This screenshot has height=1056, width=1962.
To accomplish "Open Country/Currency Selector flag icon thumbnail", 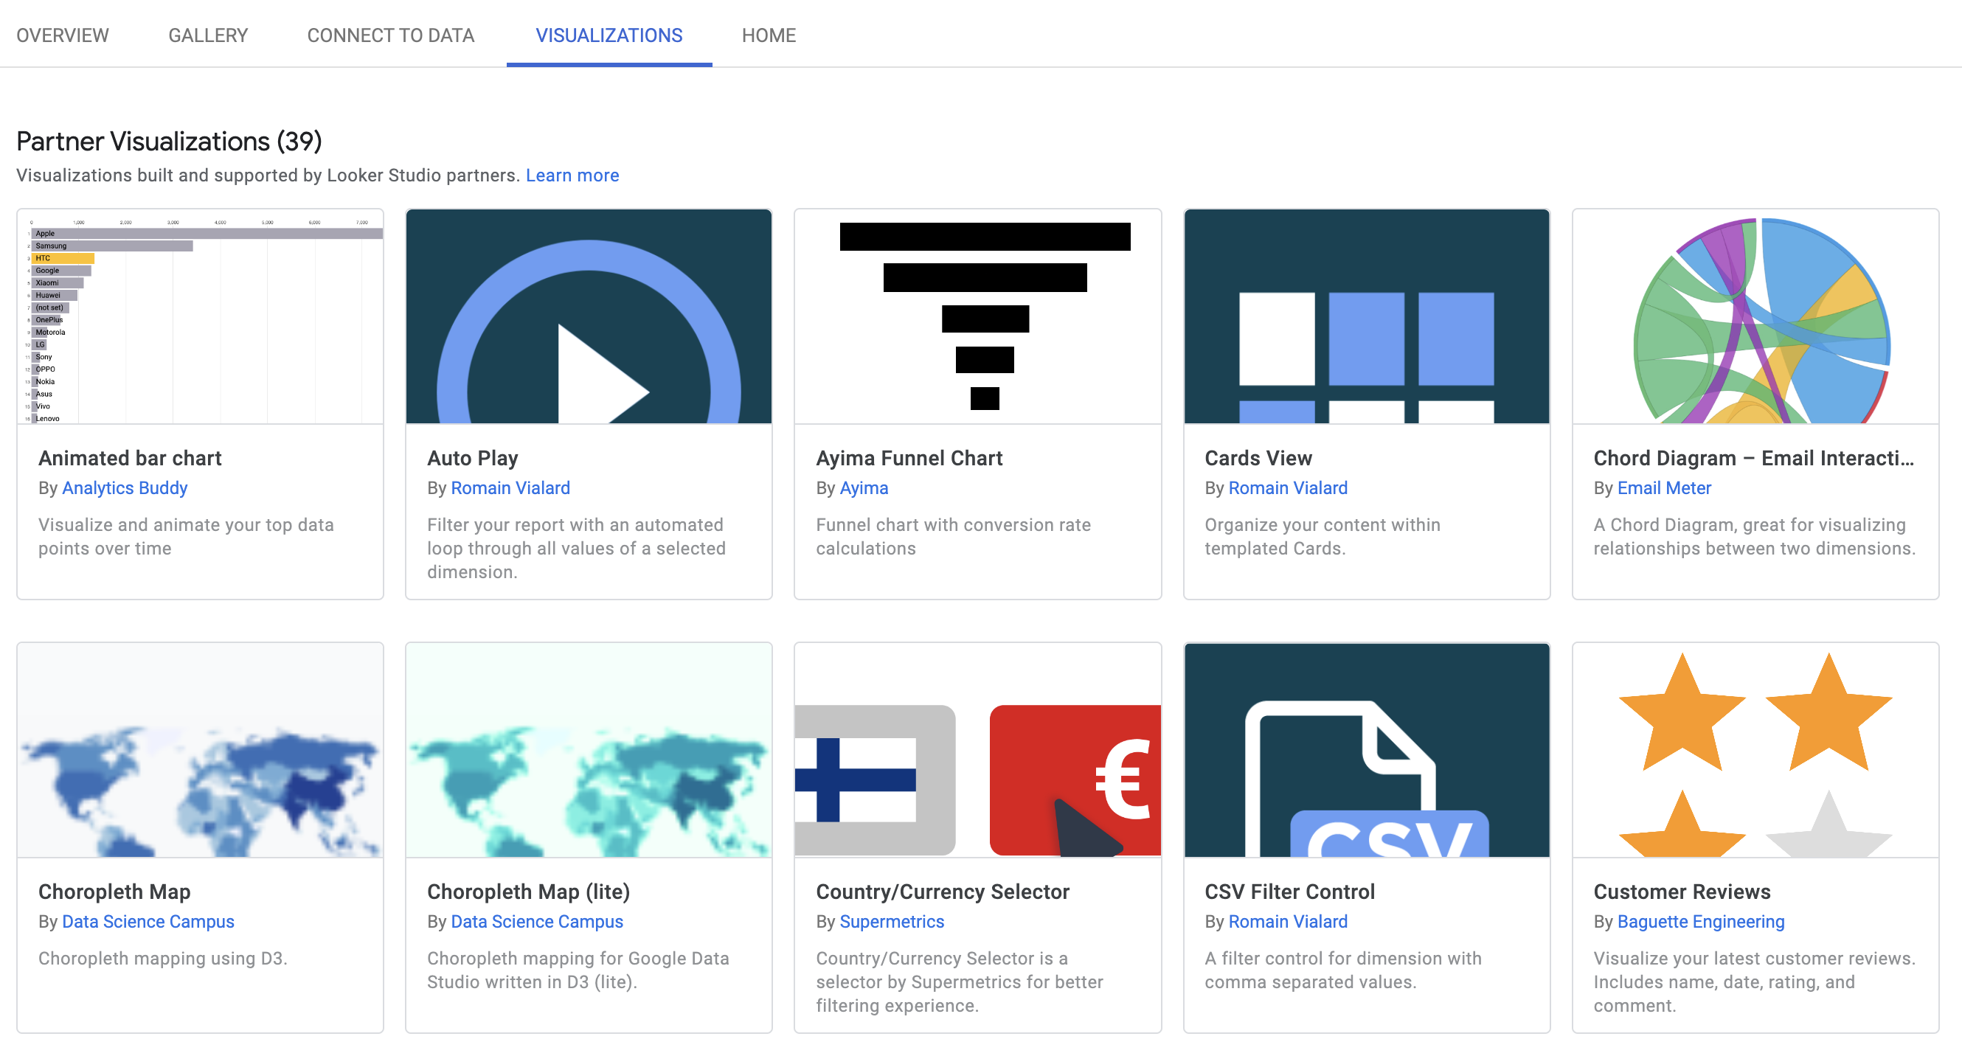I will click(x=977, y=750).
